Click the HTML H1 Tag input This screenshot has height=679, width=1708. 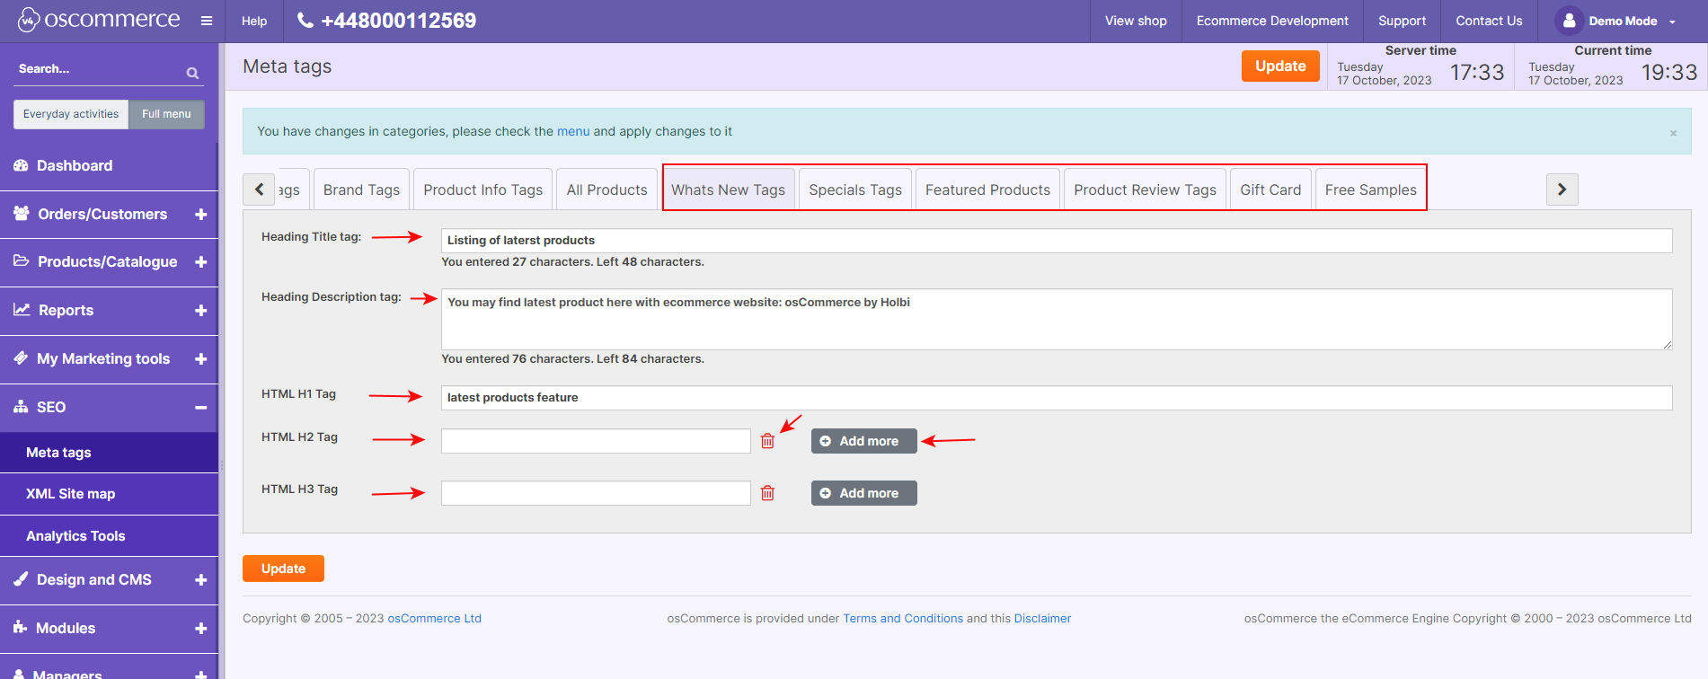1057,398
